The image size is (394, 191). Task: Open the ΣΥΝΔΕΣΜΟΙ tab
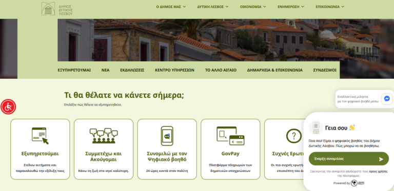click(x=325, y=70)
